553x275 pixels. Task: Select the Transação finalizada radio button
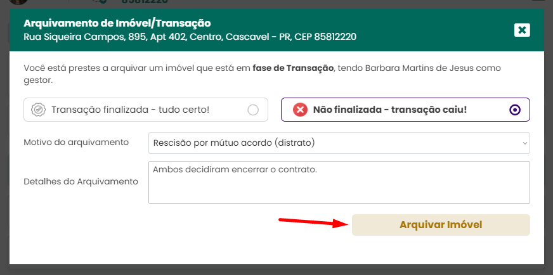point(253,110)
